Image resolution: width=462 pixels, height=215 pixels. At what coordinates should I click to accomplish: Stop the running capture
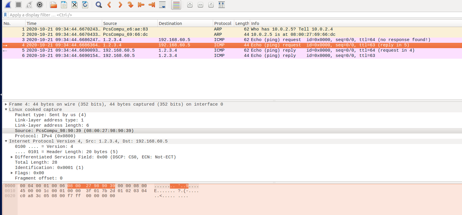tap(18, 5)
